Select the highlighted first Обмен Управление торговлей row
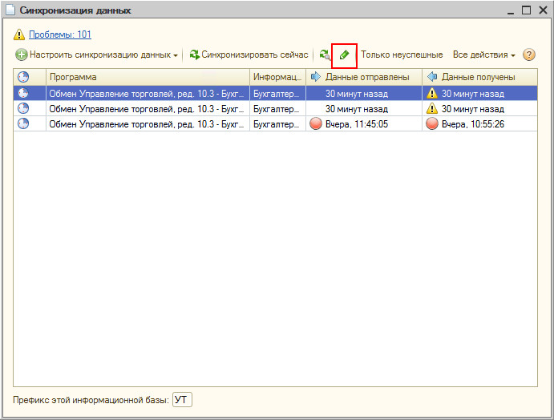This screenshot has height=420, width=554. point(275,93)
